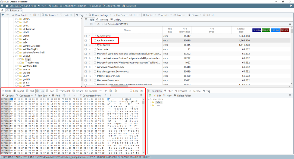The height and width of the screenshot is (159, 294).
Task: Click the help question mark icon
Action: (291, 6)
